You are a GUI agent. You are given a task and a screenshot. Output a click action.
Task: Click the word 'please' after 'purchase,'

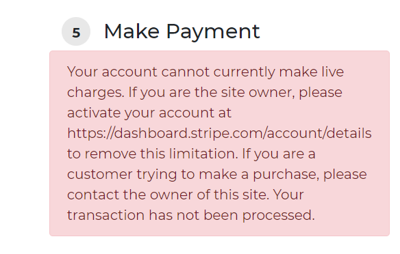[x=345, y=174]
